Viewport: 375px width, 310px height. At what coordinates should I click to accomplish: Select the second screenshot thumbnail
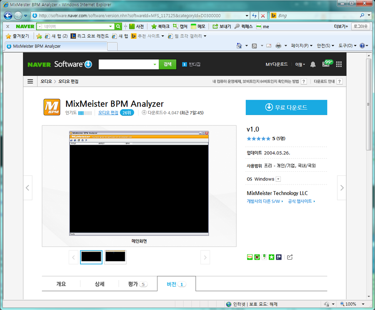coord(115,257)
